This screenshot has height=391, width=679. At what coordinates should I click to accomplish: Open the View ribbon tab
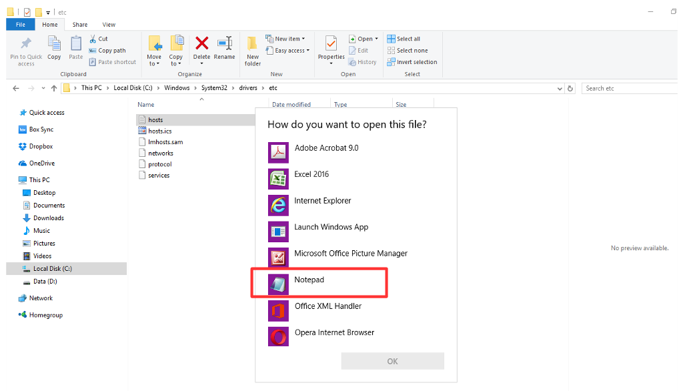(108, 24)
